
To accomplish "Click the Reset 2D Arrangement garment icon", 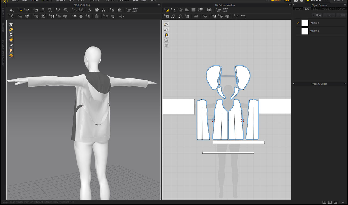I will pyautogui.click(x=97, y=10).
